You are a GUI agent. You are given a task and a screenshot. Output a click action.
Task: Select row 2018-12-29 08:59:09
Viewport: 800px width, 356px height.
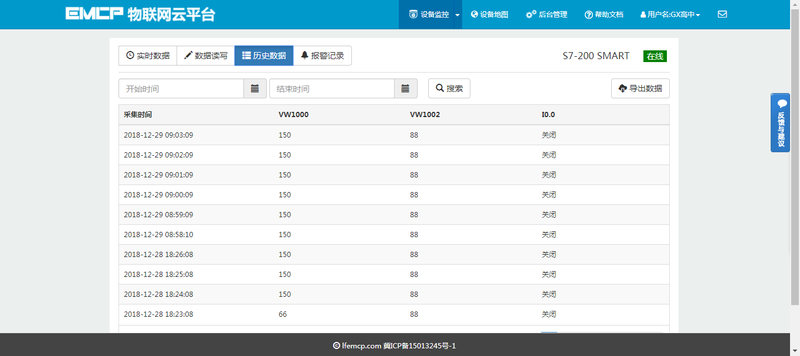pos(394,215)
